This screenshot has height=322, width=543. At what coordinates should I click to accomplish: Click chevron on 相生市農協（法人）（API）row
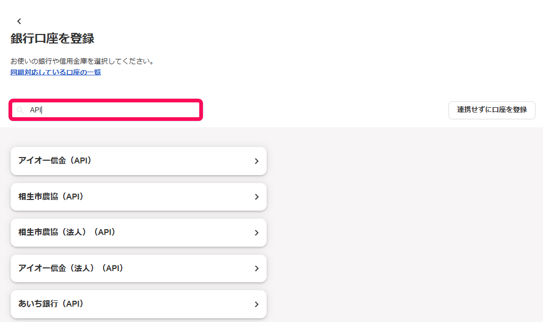(257, 233)
